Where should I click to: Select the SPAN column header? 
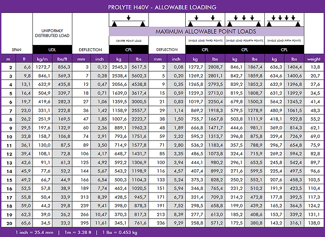coord(17,50)
